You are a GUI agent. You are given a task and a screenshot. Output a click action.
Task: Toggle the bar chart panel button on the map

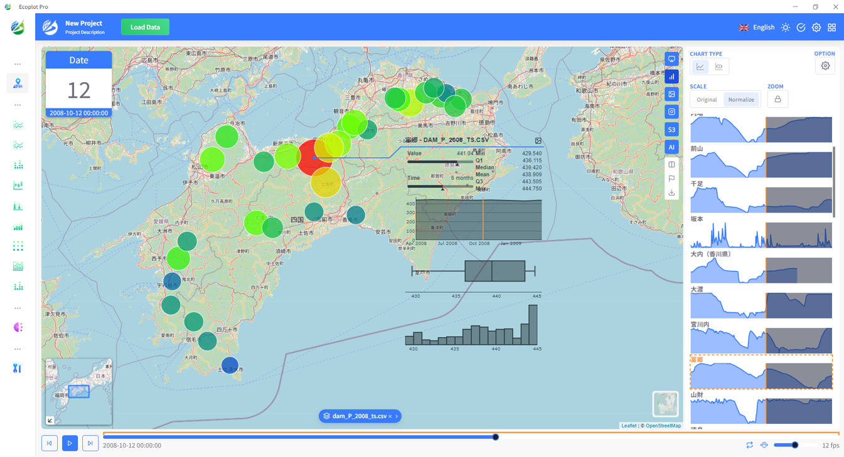click(671, 76)
